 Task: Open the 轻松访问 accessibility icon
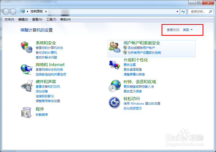[x=114, y=103]
